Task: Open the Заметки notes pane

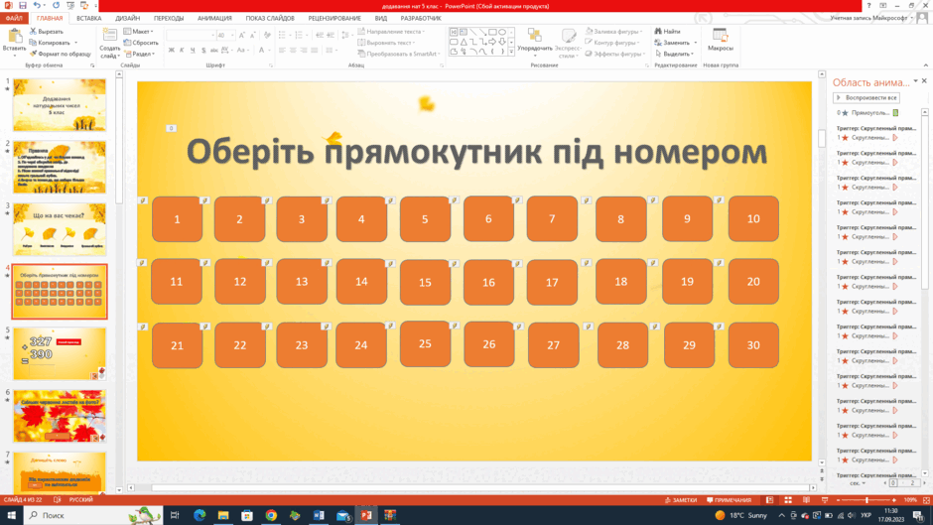Action: coord(681,500)
